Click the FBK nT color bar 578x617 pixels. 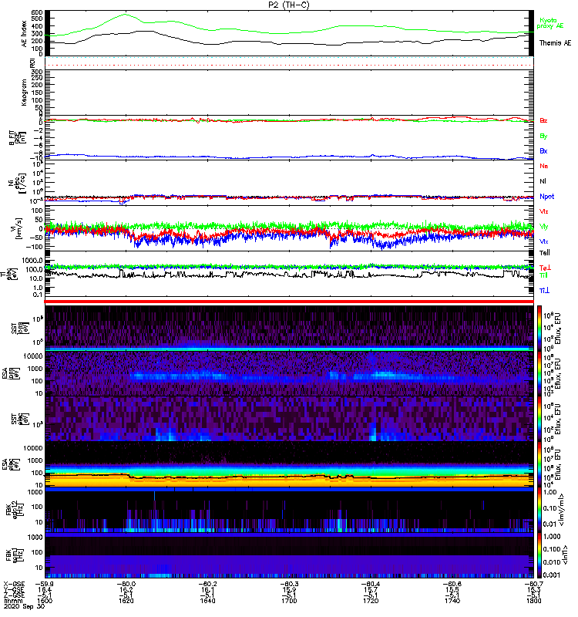pyautogui.click(x=539, y=555)
